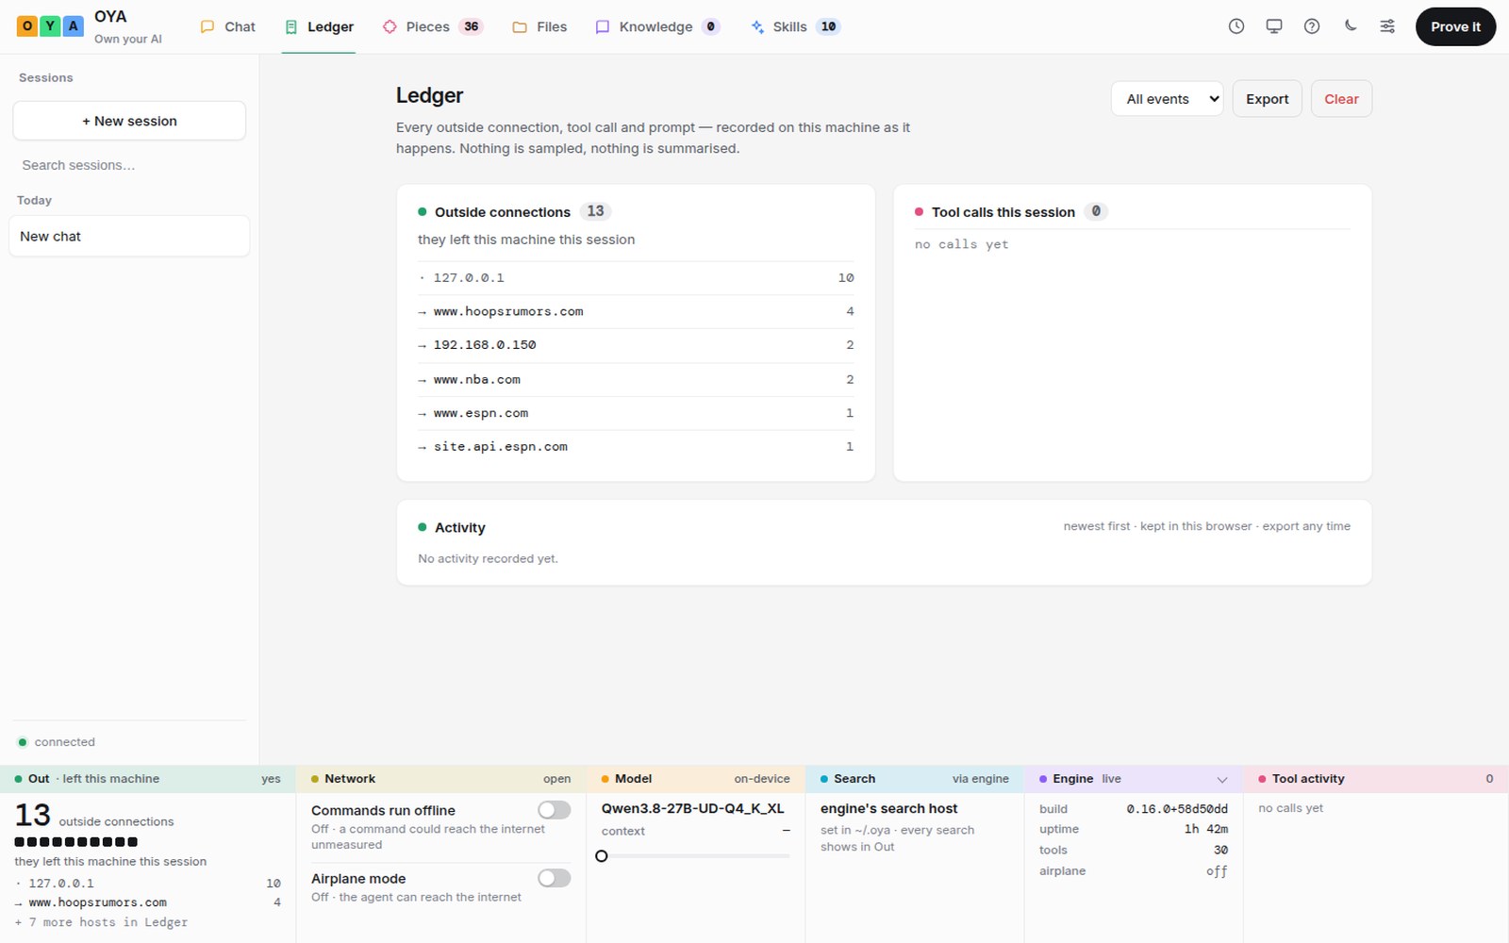Viewport: 1509px width, 943px height.
Task: Click the Tool calls count badge 0
Action: (1096, 211)
